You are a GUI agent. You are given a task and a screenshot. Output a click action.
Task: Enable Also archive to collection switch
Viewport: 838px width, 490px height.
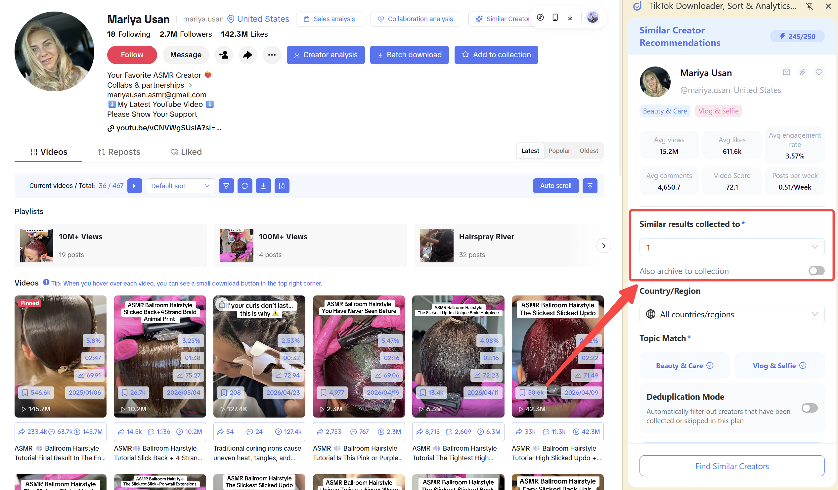pos(816,271)
